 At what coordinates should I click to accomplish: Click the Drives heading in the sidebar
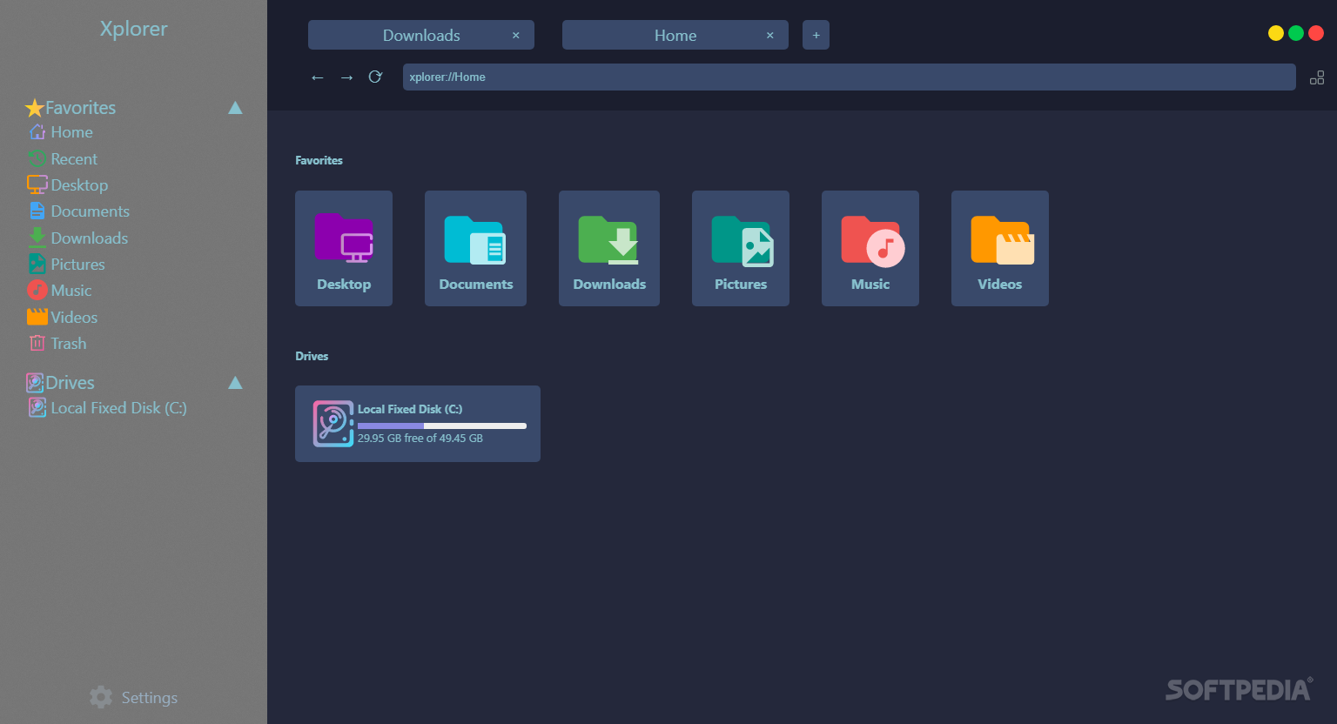pyautogui.click(x=70, y=383)
